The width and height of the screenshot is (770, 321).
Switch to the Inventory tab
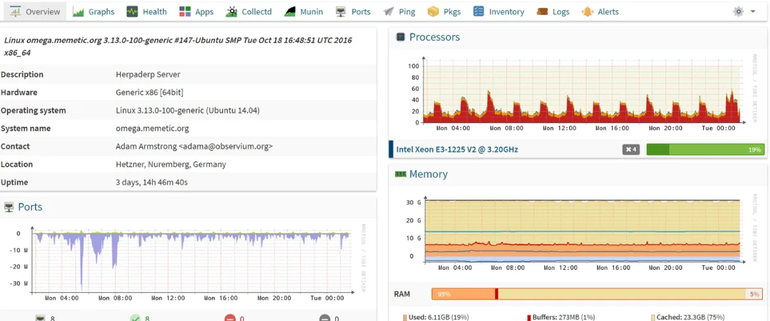tap(499, 12)
